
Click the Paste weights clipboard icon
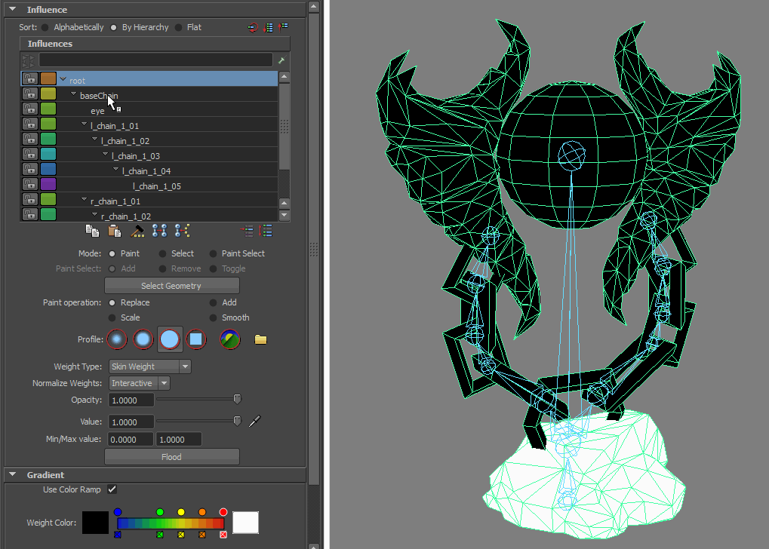(115, 231)
